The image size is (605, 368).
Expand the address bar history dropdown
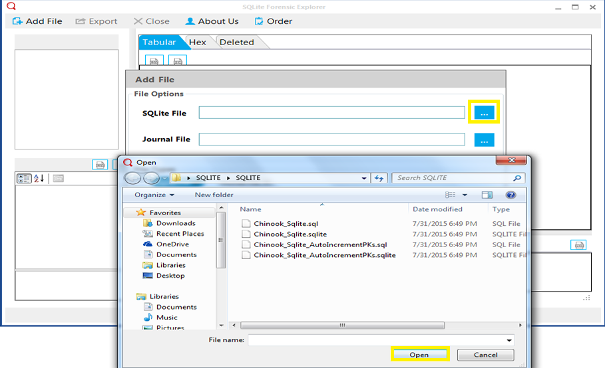coord(364,178)
